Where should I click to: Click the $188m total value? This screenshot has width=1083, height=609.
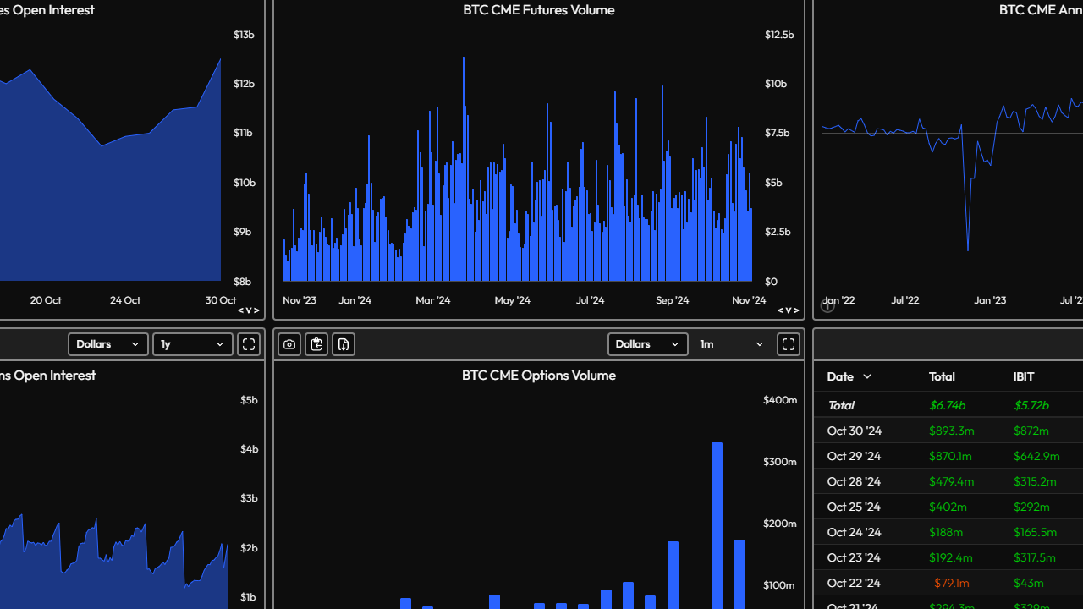click(x=946, y=532)
